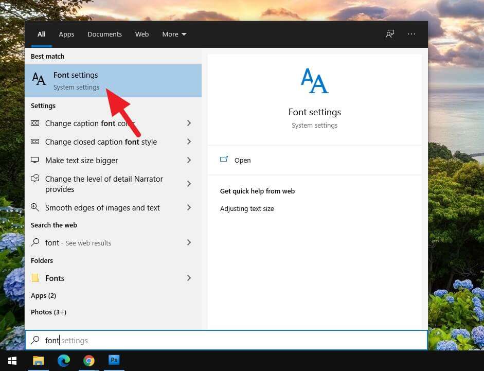Click the closed caption icon beside caption font color
The image size is (484, 371).
pos(35,123)
